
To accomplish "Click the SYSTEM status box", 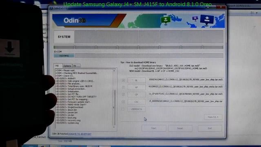I will click(x=64, y=37).
